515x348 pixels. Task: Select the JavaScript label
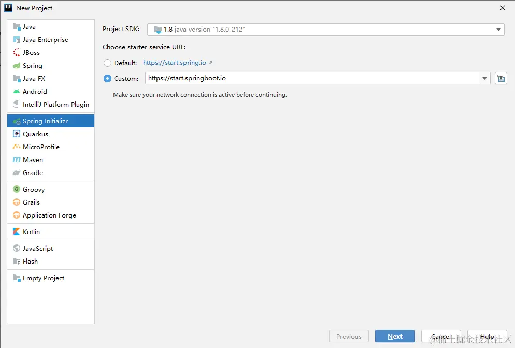(38, 249)
